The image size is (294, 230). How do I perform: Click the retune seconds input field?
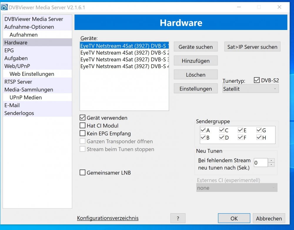[x=260, y=162]
